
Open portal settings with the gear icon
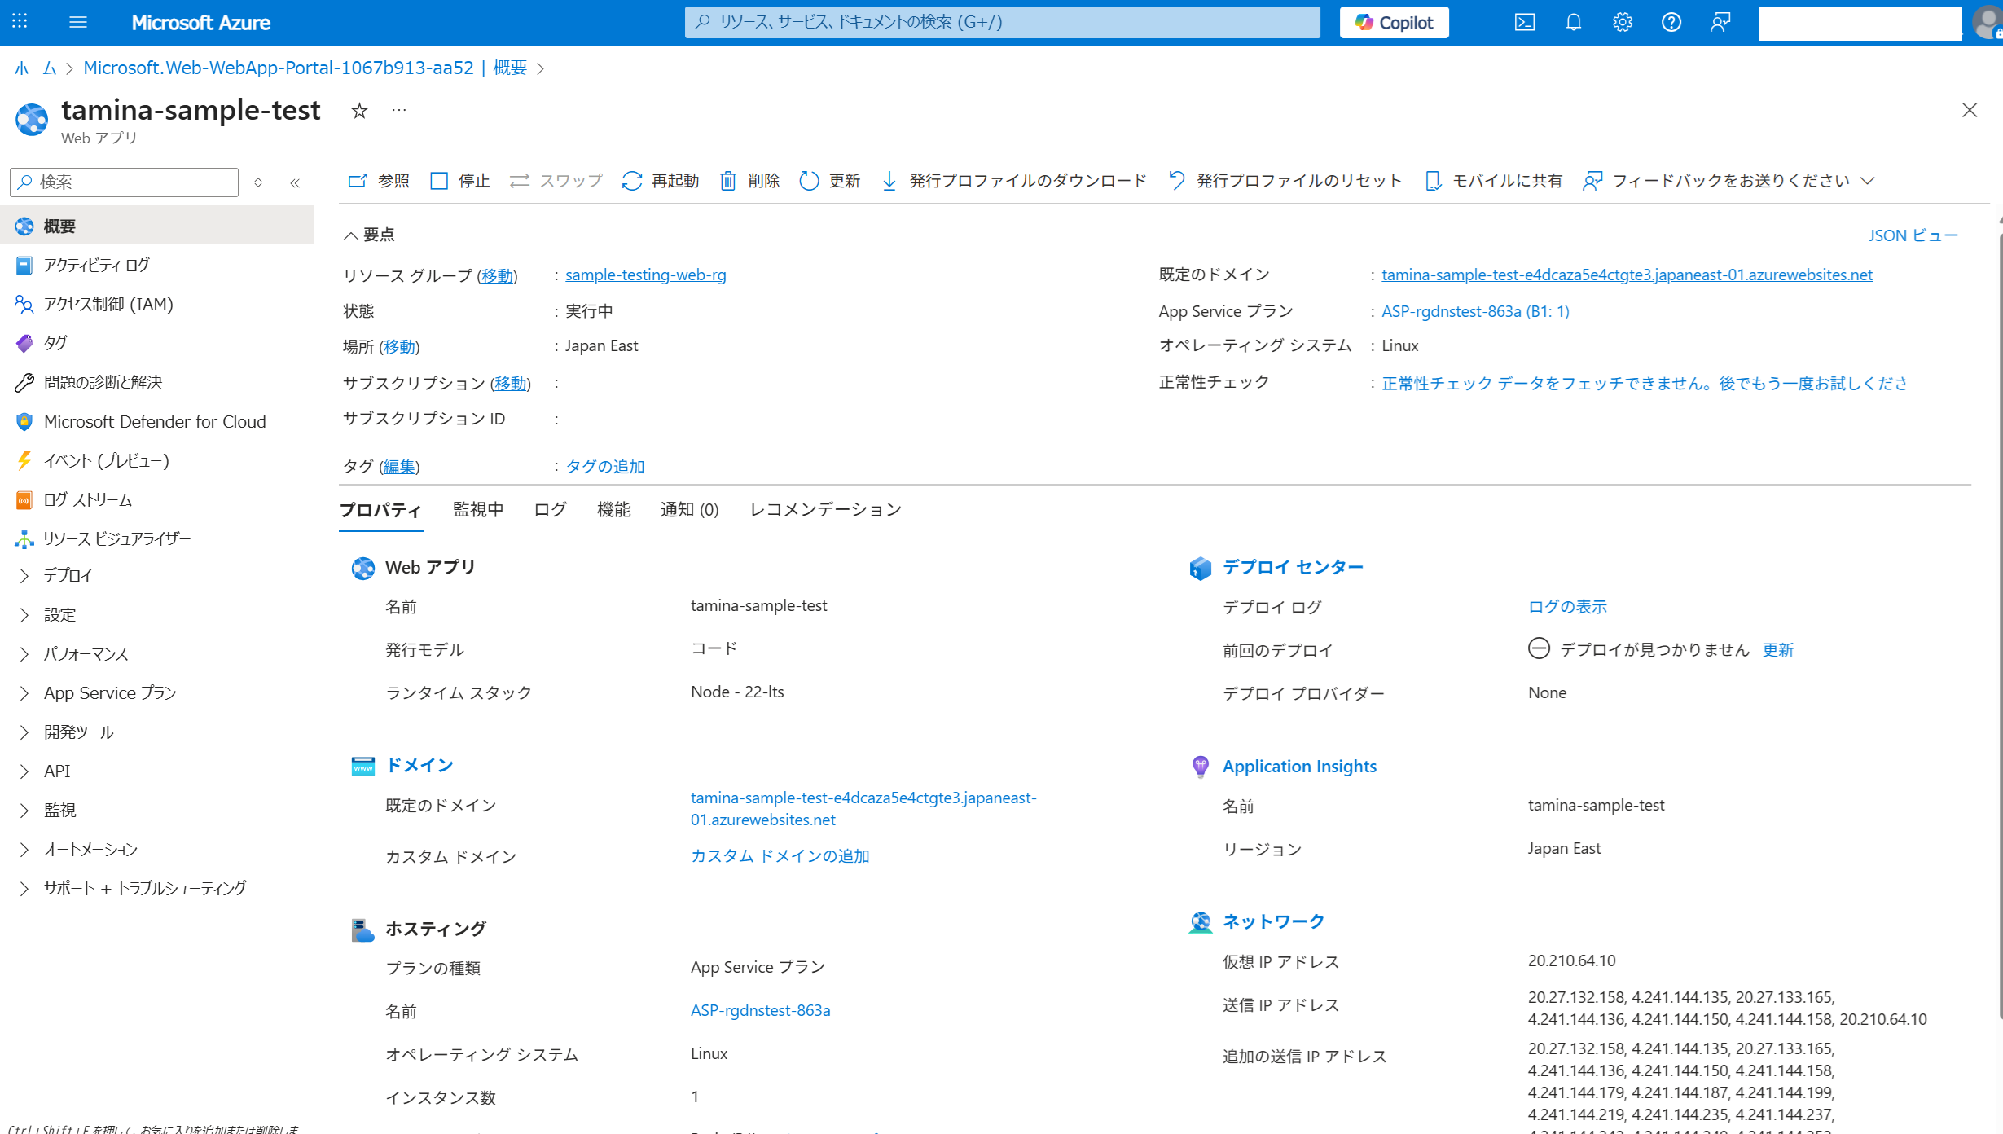coord(1622,22)
